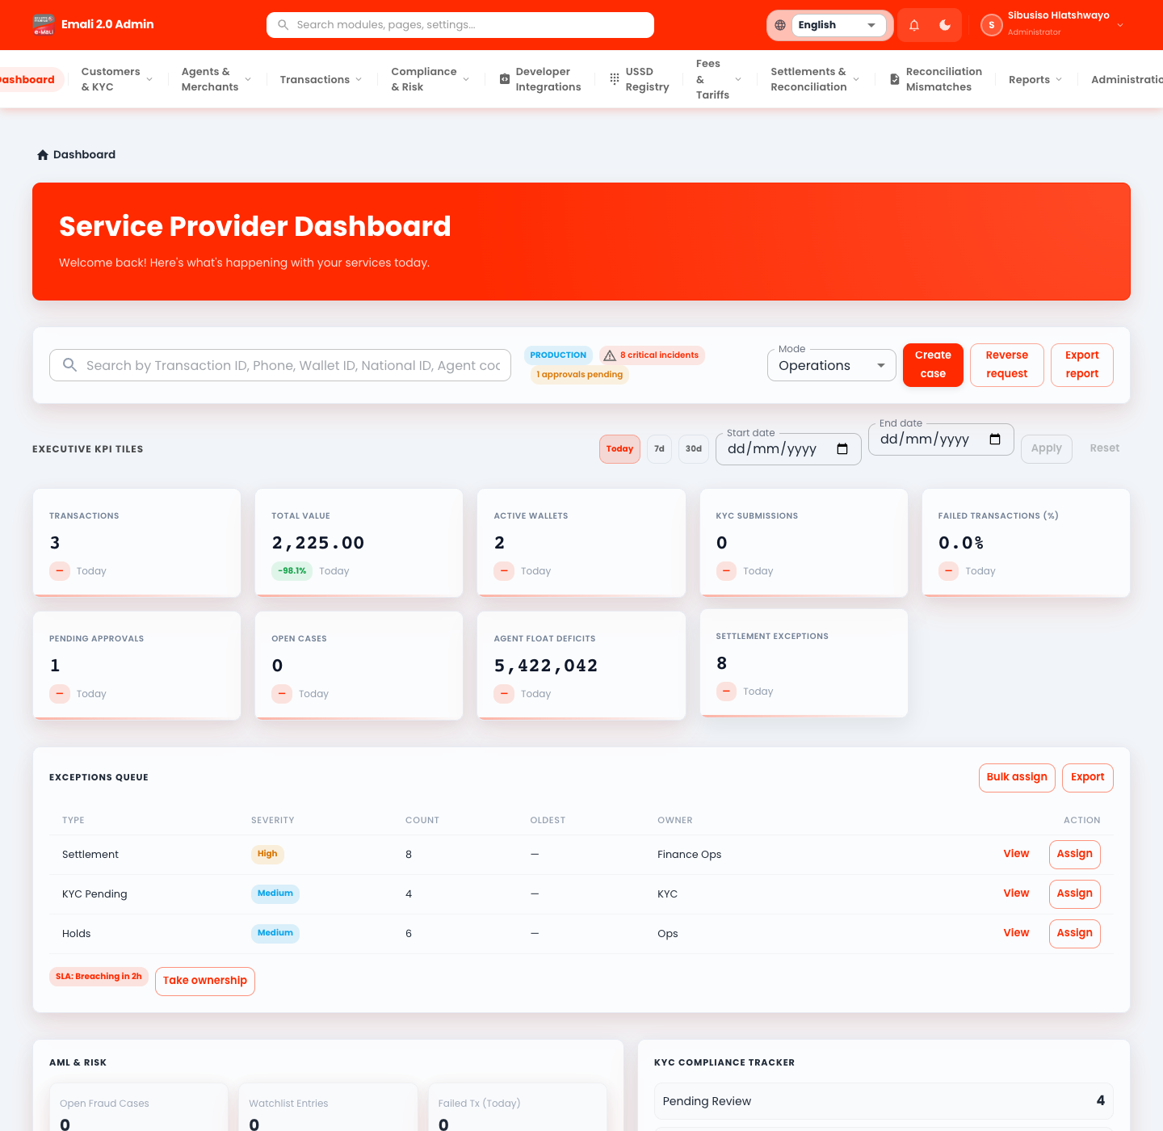This screenshot has height=1131, width=1163.
Task: Expand the Reports menu
Action: (x=1035, y=79)
